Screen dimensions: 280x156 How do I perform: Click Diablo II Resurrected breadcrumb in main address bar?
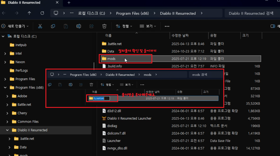tap(178, 13)
